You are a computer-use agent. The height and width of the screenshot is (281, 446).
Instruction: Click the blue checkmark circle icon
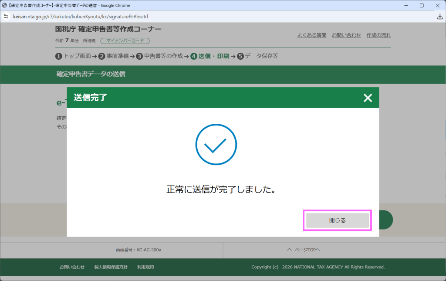point(216,146)
